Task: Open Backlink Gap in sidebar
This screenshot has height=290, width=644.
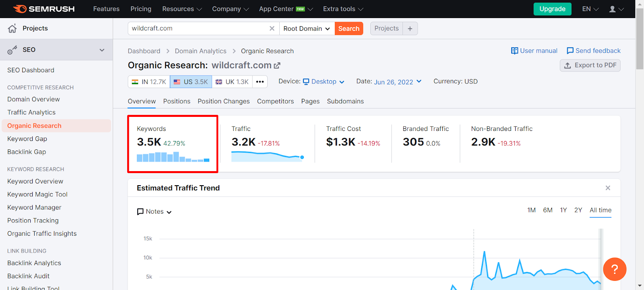Action: (27, 152)
